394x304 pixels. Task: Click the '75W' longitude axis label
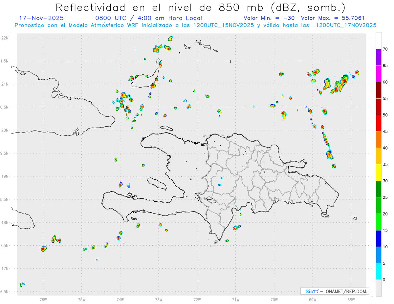pos(81,299)
